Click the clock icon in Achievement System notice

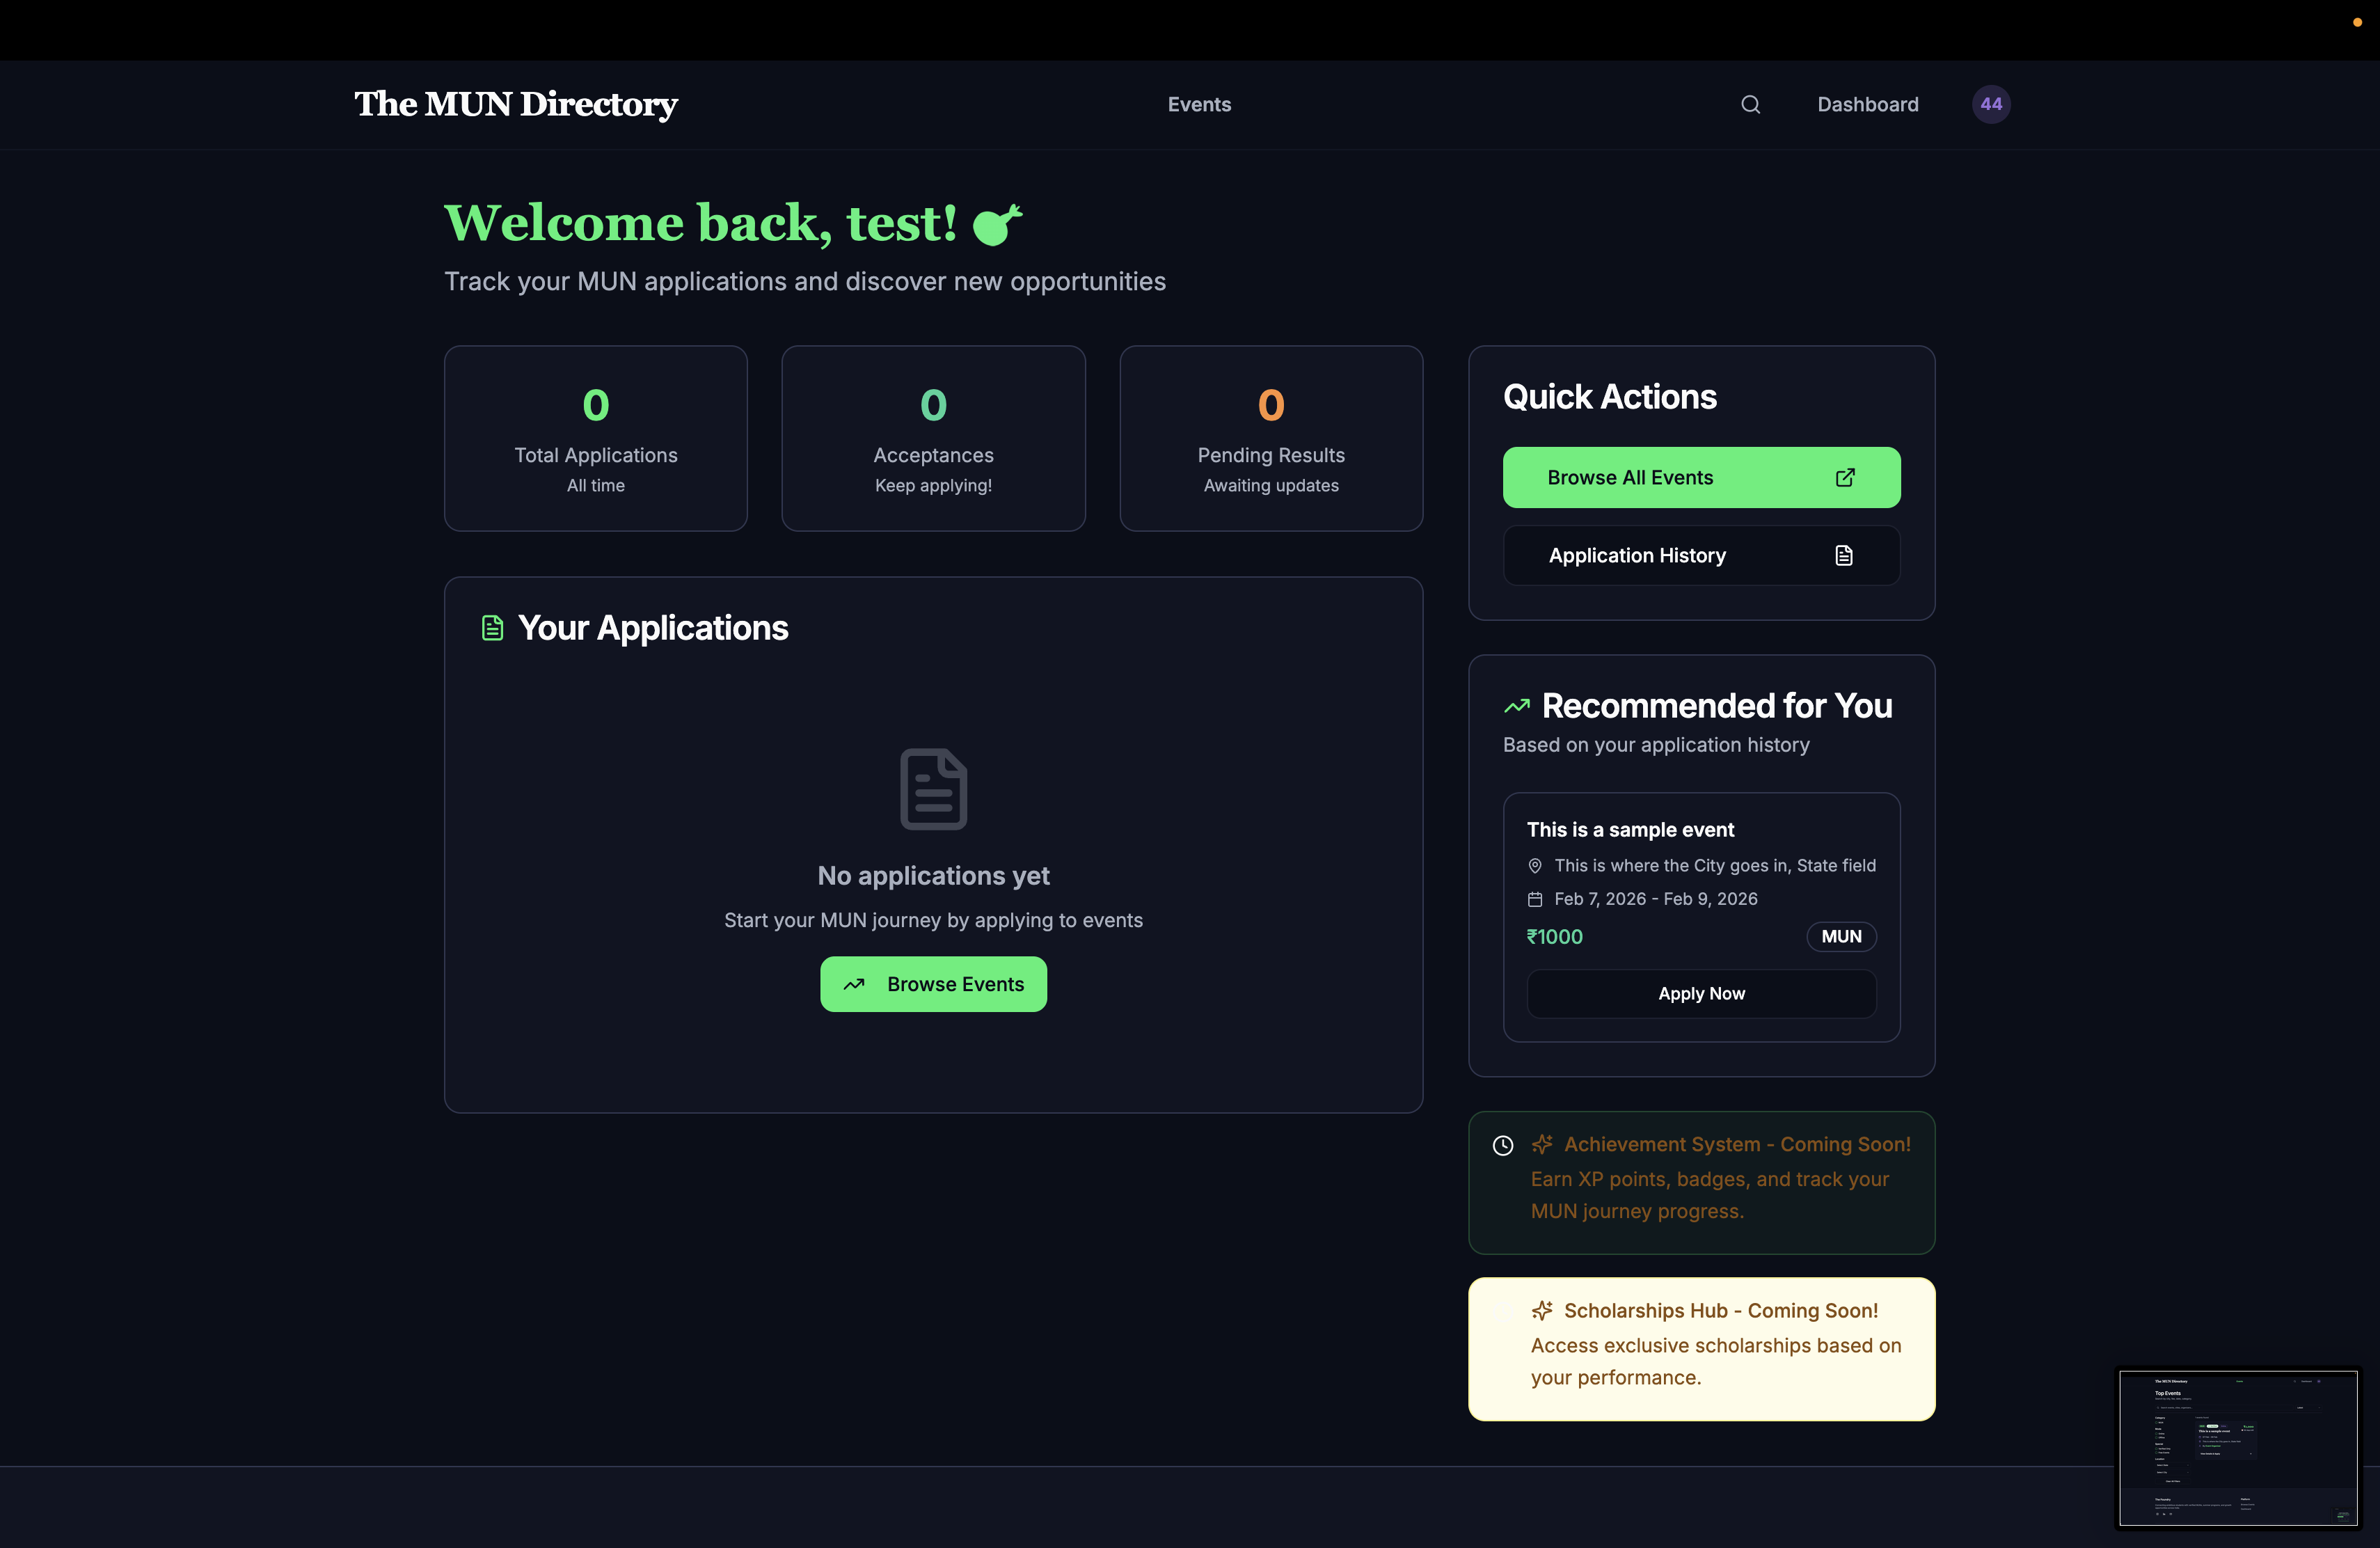[1502, 1145]
